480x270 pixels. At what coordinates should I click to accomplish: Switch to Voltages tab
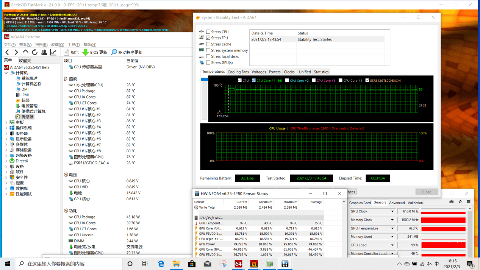259,72
